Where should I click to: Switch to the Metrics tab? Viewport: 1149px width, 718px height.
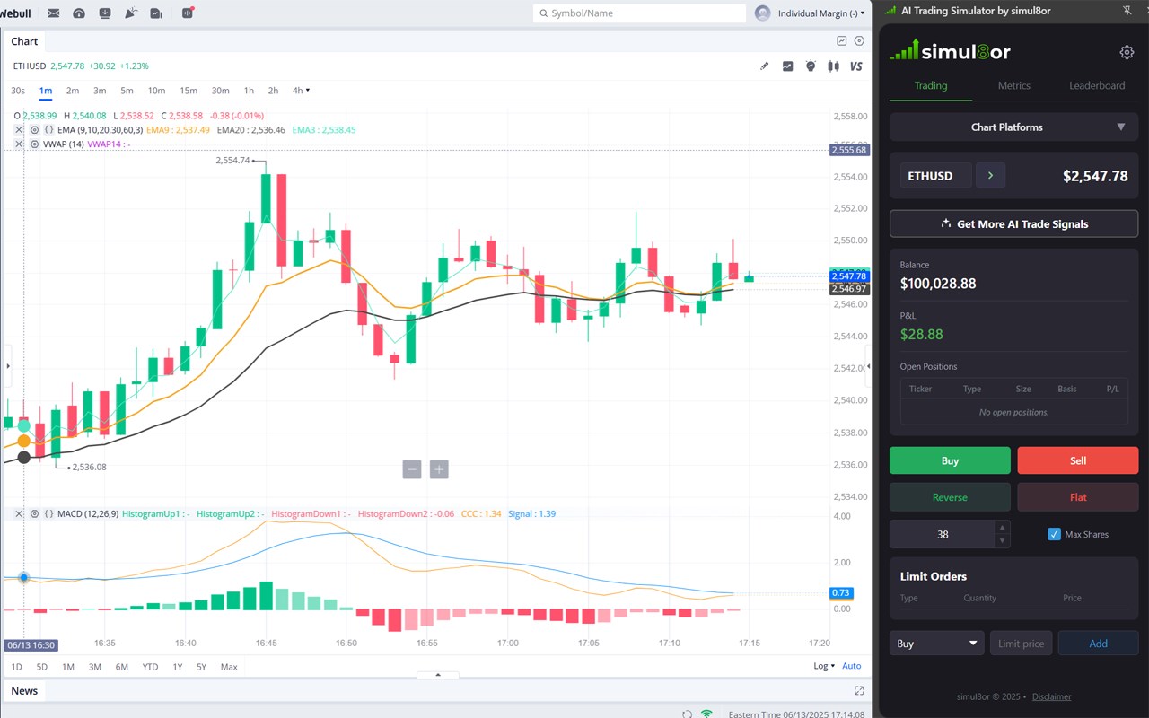(1013, 86)
